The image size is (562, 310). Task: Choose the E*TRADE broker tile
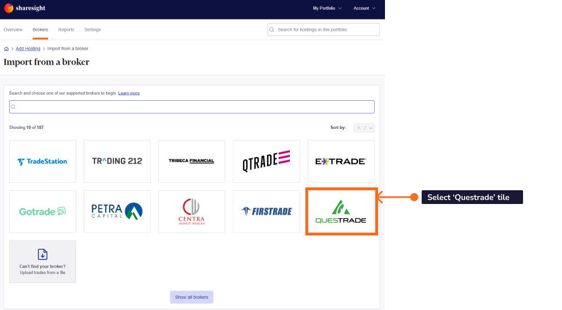[341, 161]
